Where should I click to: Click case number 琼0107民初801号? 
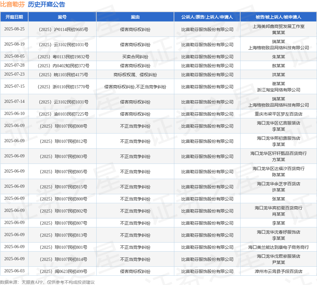point(63,248)
